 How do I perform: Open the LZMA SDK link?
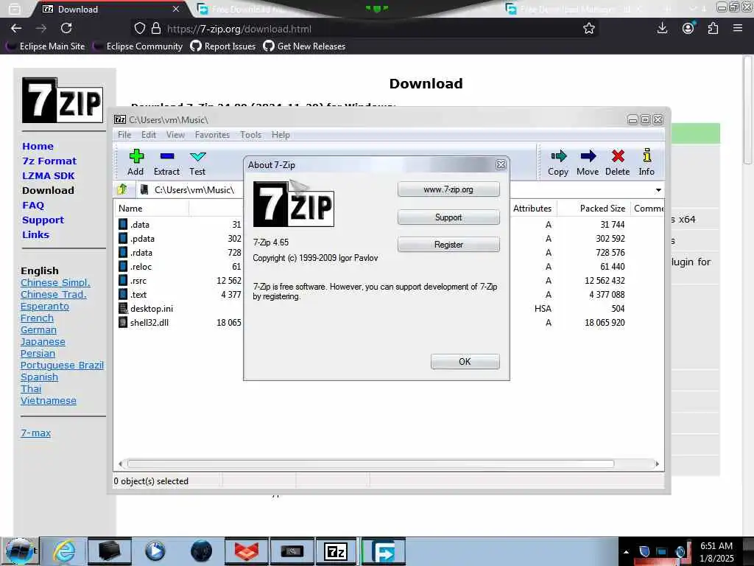click(48, 176)
